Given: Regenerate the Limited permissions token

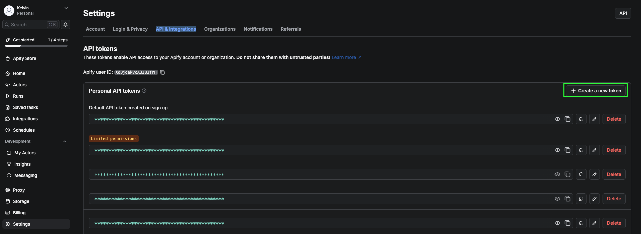Looking at the screenshot, I should click(581, 150).
